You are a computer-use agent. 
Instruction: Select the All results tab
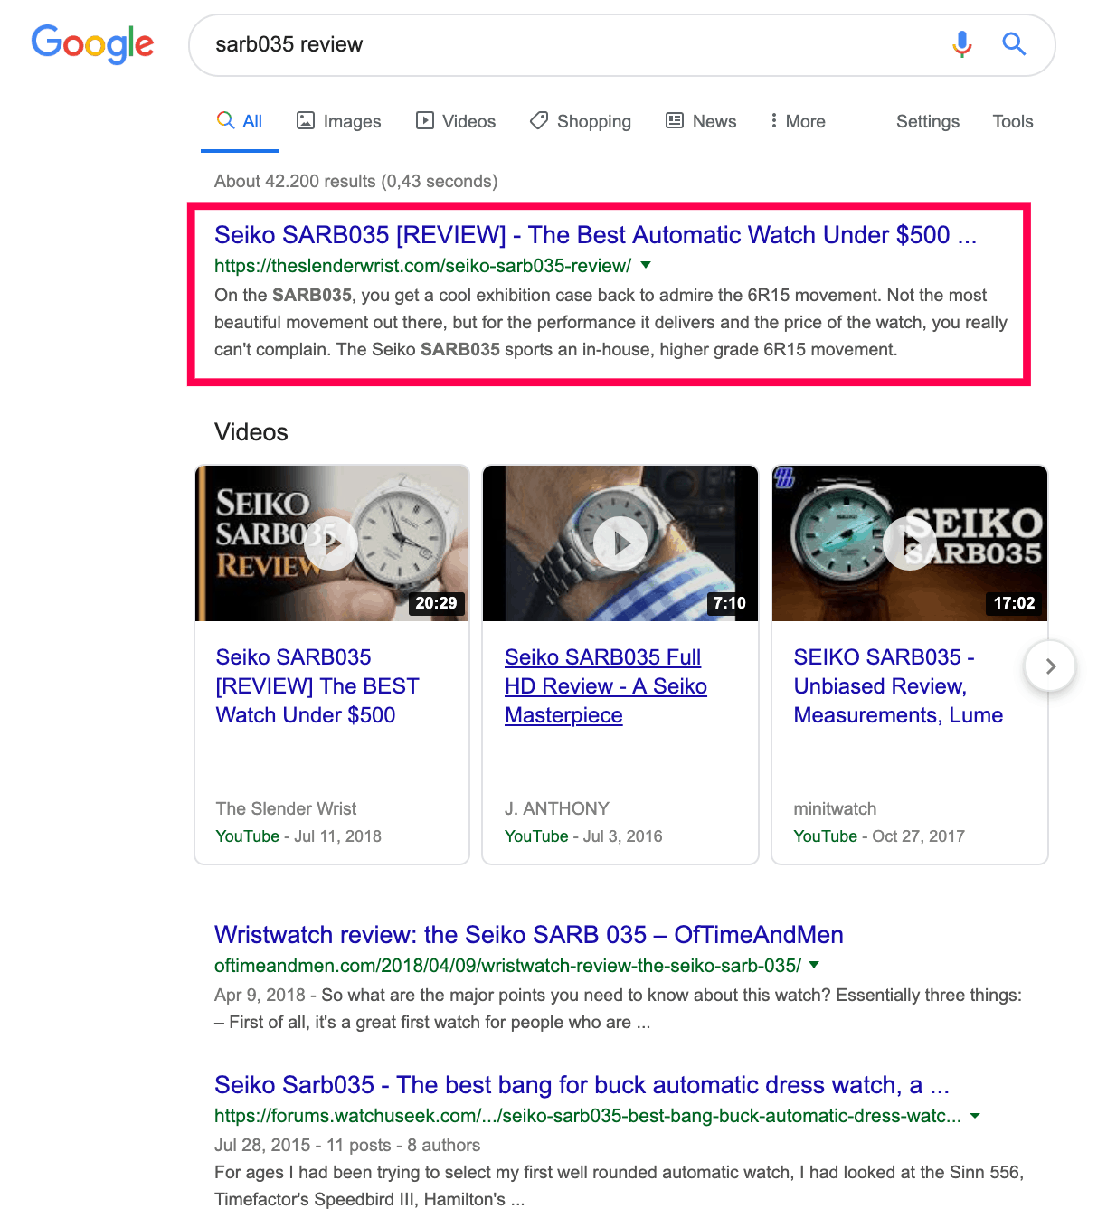(240, 121)
